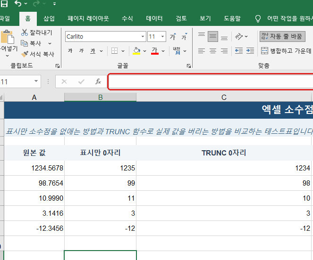Center text horizontally icon
The height and width of the screenshot is (260, 313).
tap(213, 51)
